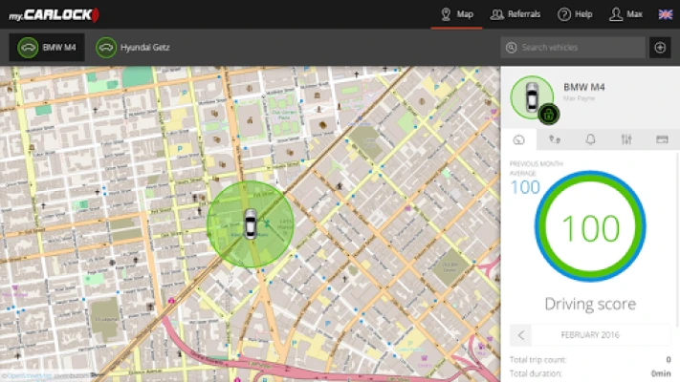Change language via UK flag icon

click(666, 14)
